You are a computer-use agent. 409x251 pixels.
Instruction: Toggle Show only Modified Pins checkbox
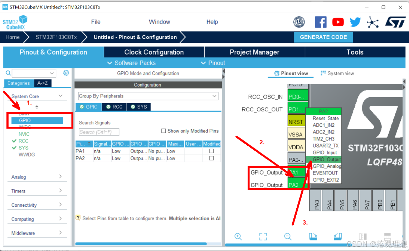click(164, 131)
